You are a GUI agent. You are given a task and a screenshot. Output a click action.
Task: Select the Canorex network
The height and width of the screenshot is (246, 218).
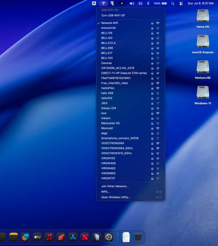coord(131,63)
